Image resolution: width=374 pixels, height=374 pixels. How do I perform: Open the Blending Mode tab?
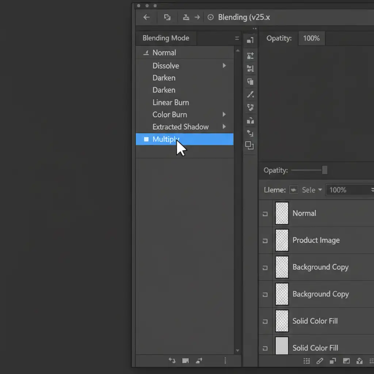point(166,38)
